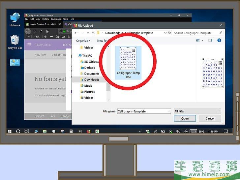The height and width of the screenshot is (180, 240).
Task: Switch to Firefox taskbar icon
Action: point(88,131)
